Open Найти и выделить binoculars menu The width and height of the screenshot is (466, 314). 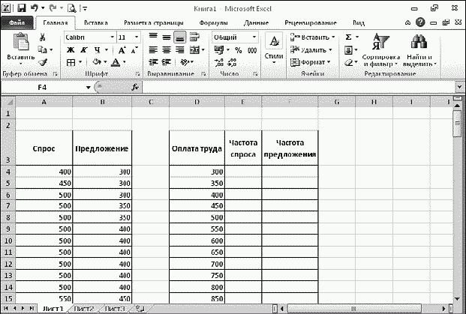click(x=419, y=50)
